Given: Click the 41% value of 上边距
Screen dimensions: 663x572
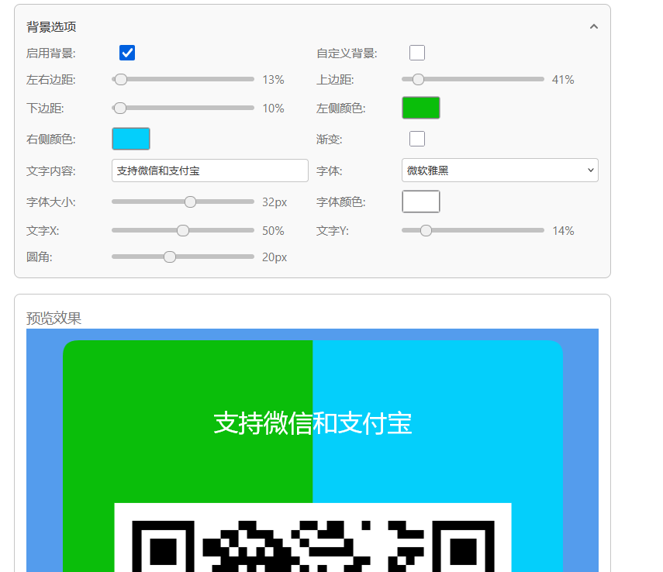Looking at the screenshot, I should 563,80.
